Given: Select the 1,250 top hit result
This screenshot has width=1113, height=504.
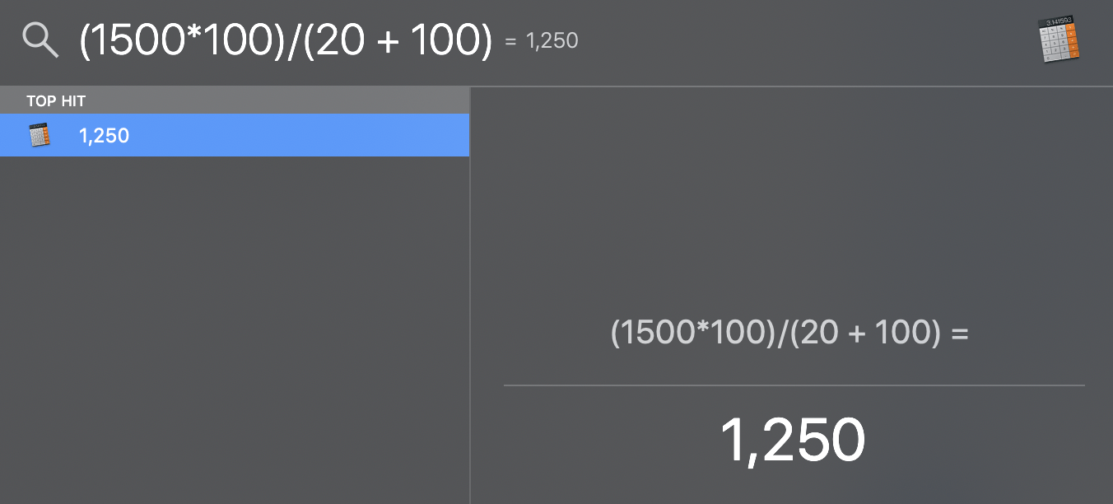Looking at the screenshot, I should click(x=235, y=135).
